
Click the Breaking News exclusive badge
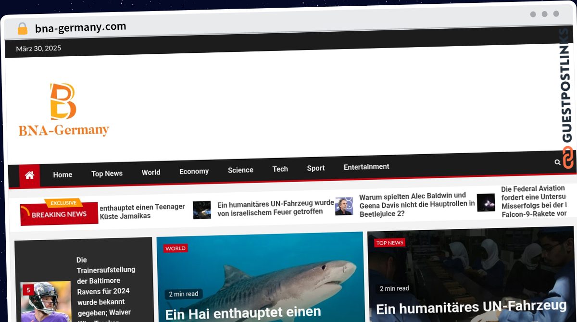[x=59, y=211]
